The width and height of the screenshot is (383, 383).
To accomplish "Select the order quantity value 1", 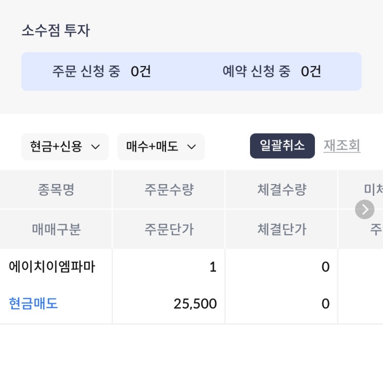I will coord(213,268).
